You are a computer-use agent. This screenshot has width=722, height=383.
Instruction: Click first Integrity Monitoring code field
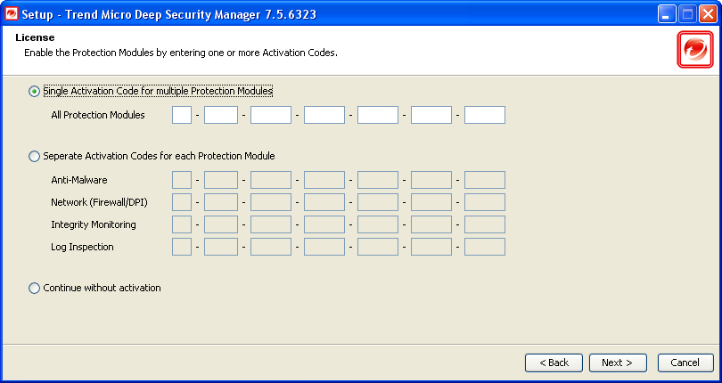[182, 224]
